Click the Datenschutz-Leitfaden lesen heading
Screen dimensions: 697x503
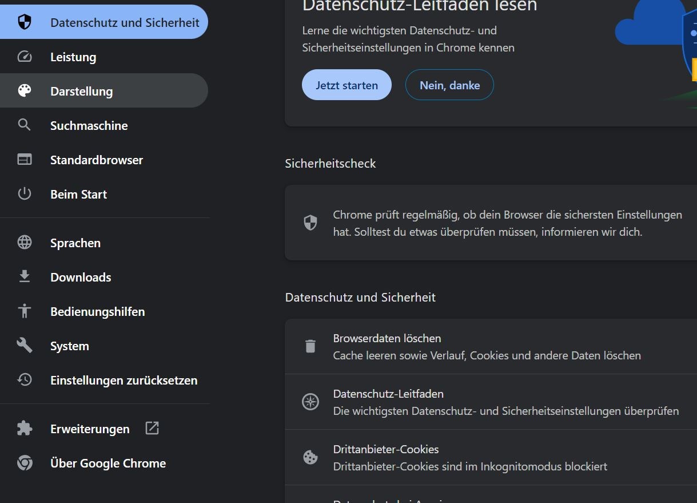(x=420, y=5)
